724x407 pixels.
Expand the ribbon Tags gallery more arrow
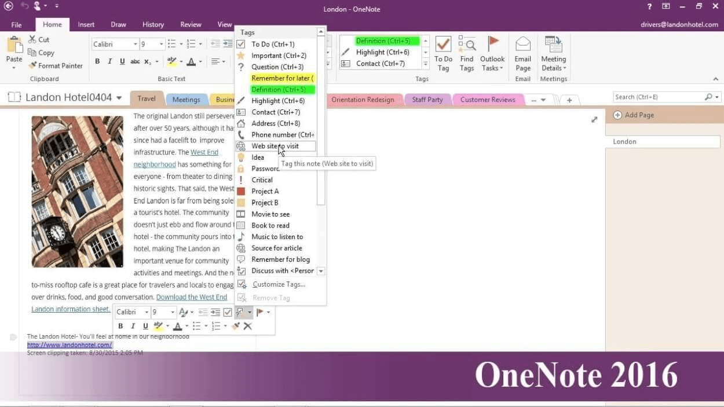point(426,64)
